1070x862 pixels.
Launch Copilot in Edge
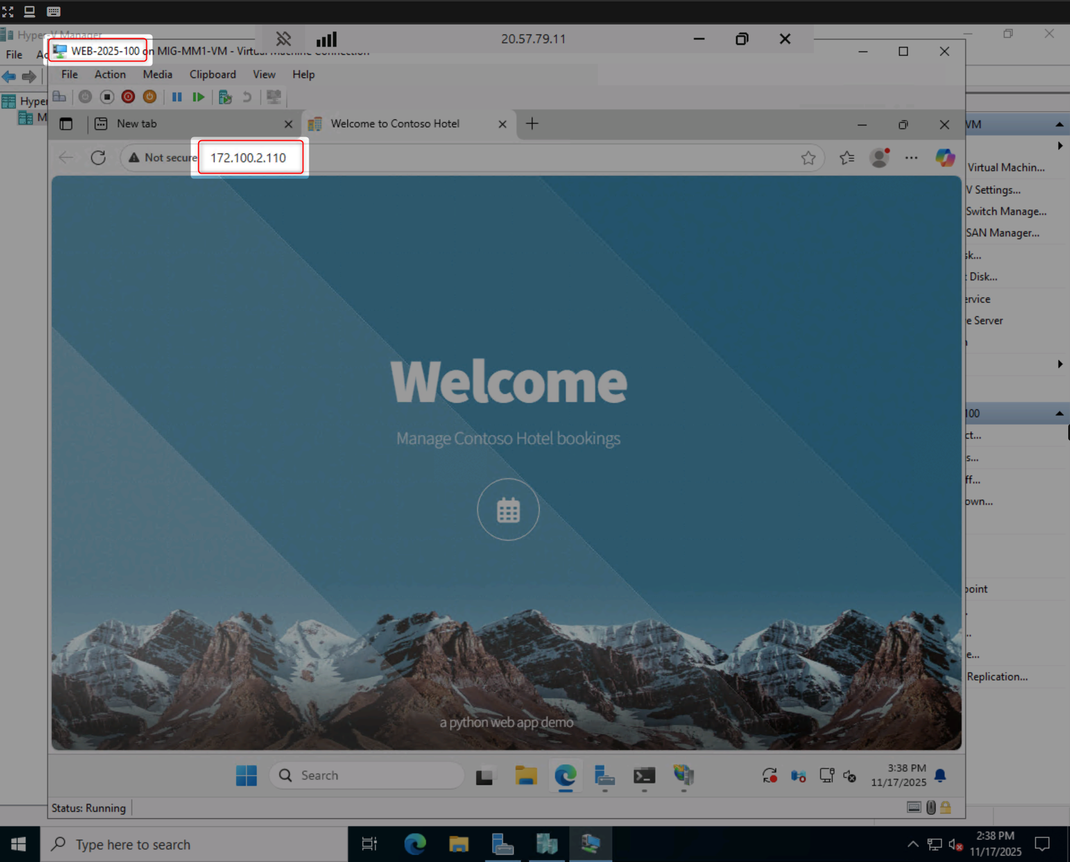pyautogui.click(x=945, y=157)
